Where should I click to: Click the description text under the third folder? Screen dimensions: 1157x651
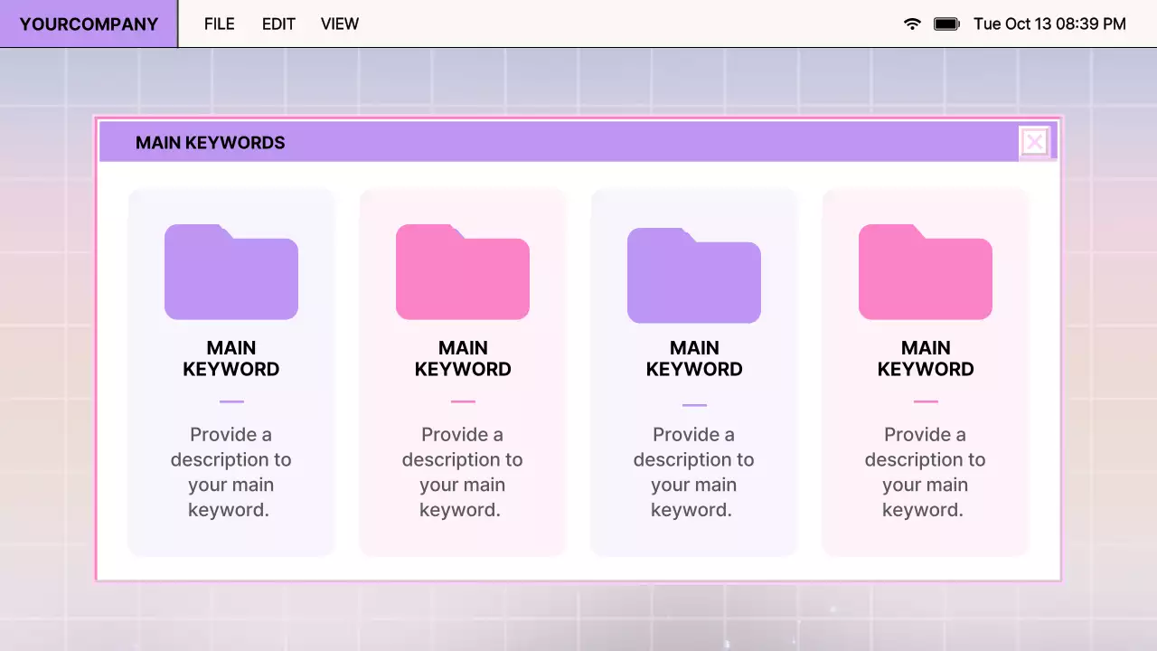(693, 472)
